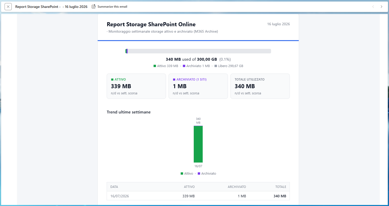Click the green 16/07 bar in the trend chart
Image resolution: width=389 pixels, height=206 pixels.
click(198, 144)
